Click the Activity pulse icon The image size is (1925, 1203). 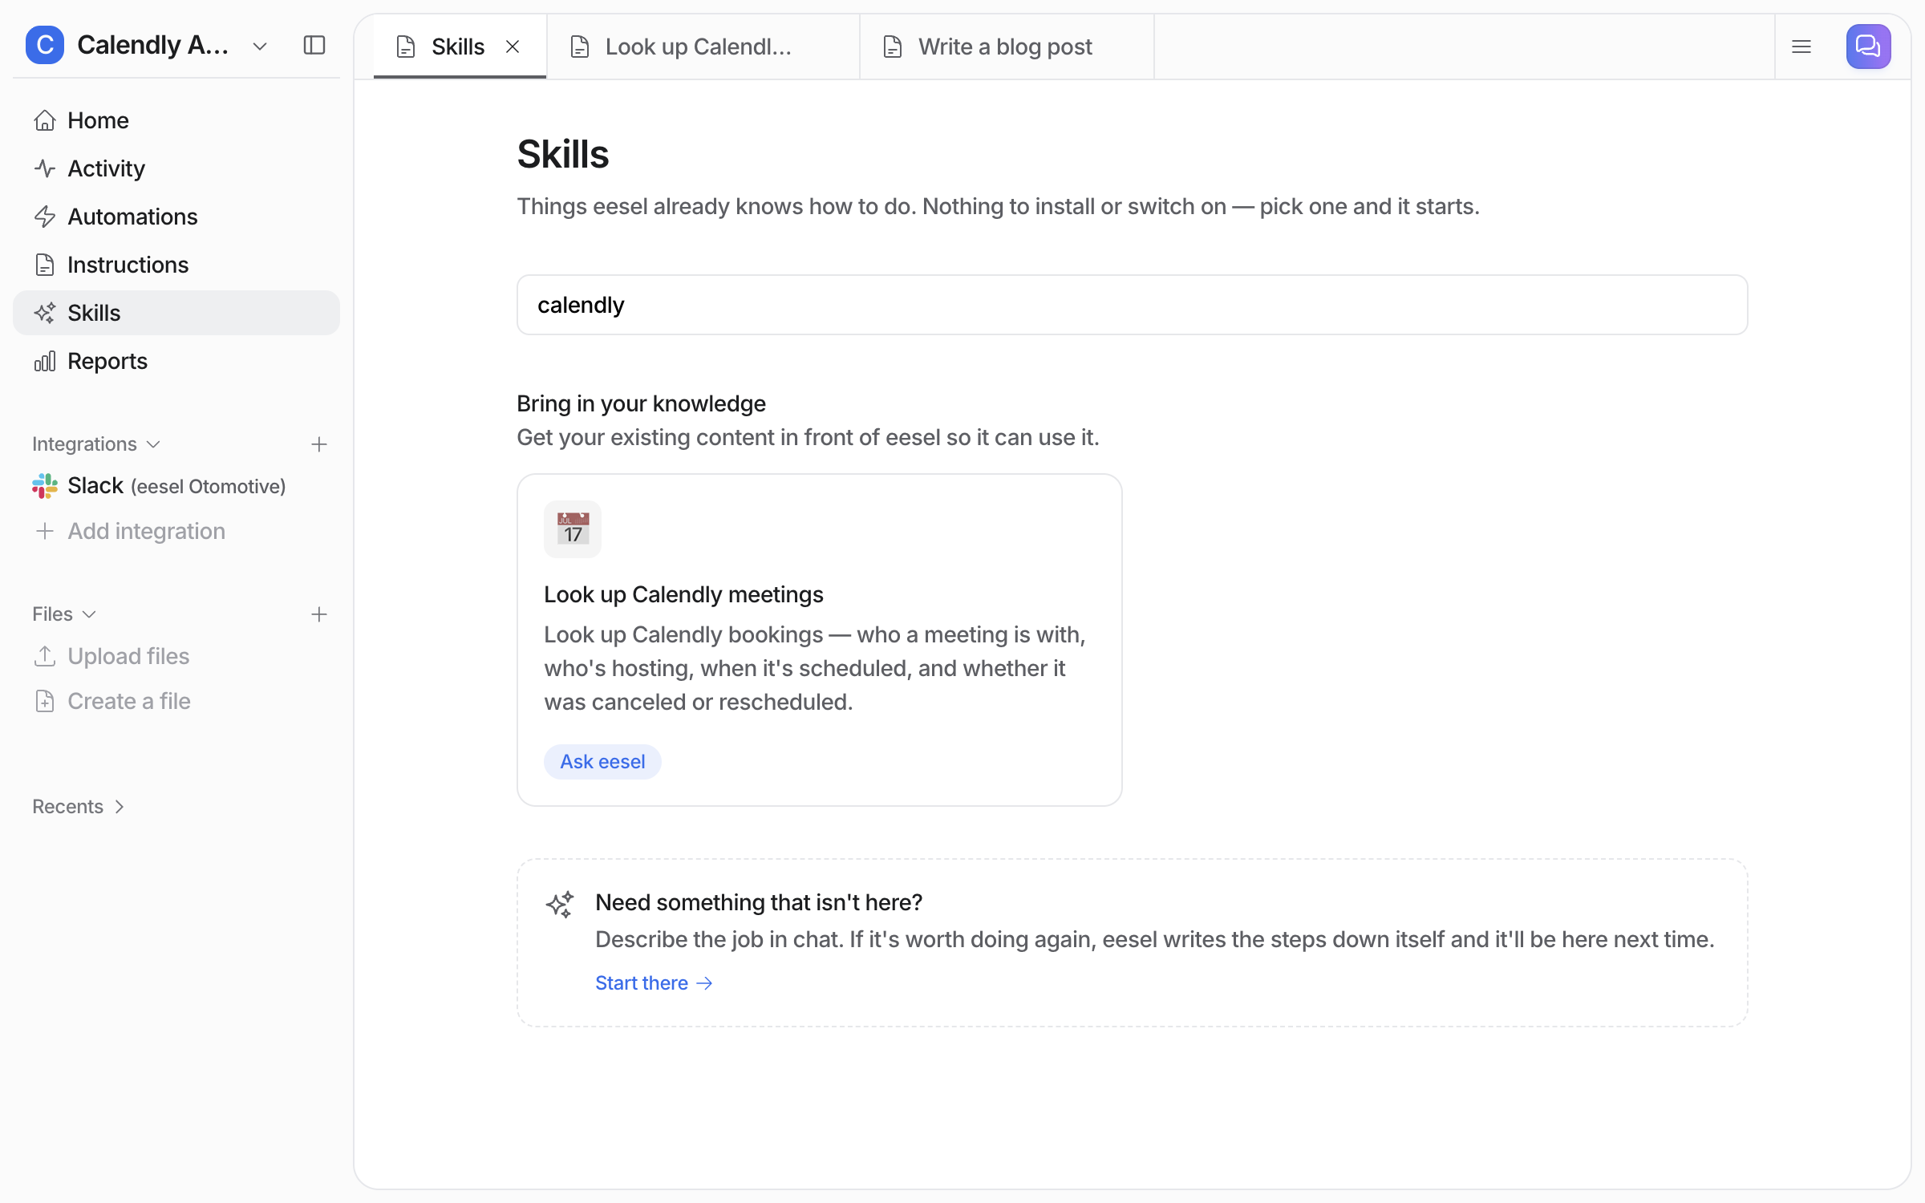tap(45, 168)
